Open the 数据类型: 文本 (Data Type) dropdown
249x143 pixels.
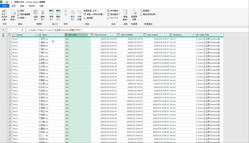click(x=91, y=11)
